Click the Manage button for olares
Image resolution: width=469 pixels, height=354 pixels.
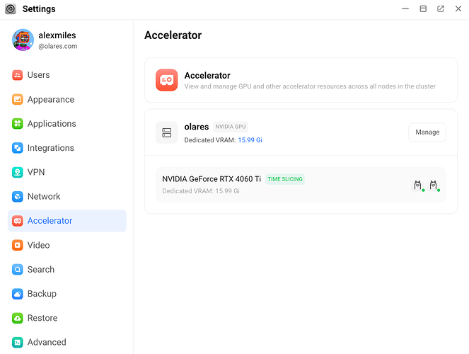coord(427,132)
